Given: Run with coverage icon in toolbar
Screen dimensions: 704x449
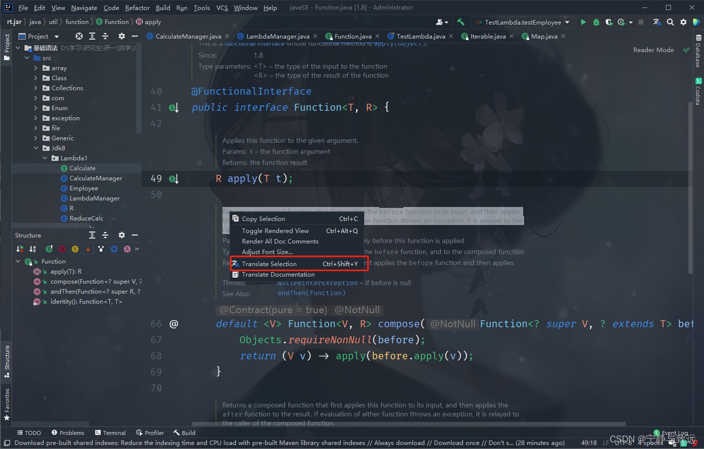Looking at the screenshot, I should coord(609,22).
